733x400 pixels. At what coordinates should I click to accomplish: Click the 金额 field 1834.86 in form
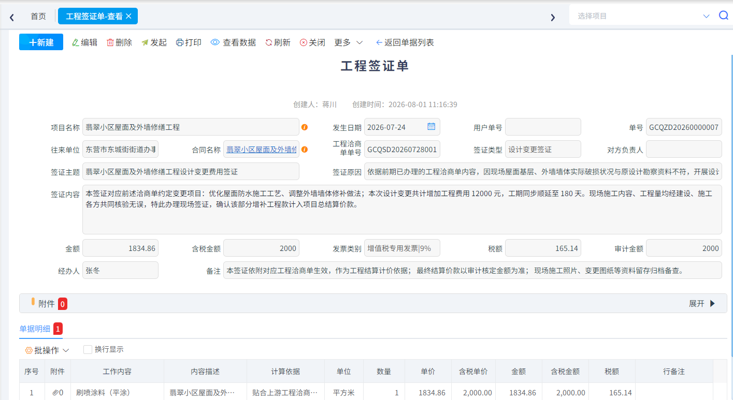click(x=120, y=248)
